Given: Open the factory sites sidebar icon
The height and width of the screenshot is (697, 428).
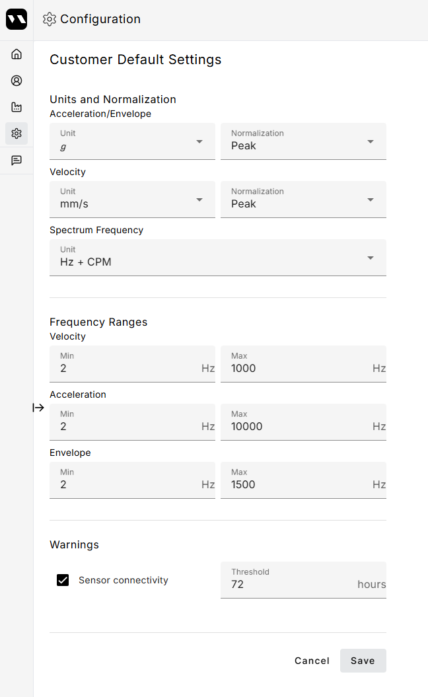Looking at the screenshot, I should [x=17, y=107].
